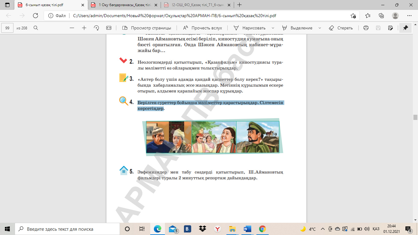The width and height of the screenshot is (418, 235).
Task: Open the Mail app from the taskbar
Action: [173, 229]
